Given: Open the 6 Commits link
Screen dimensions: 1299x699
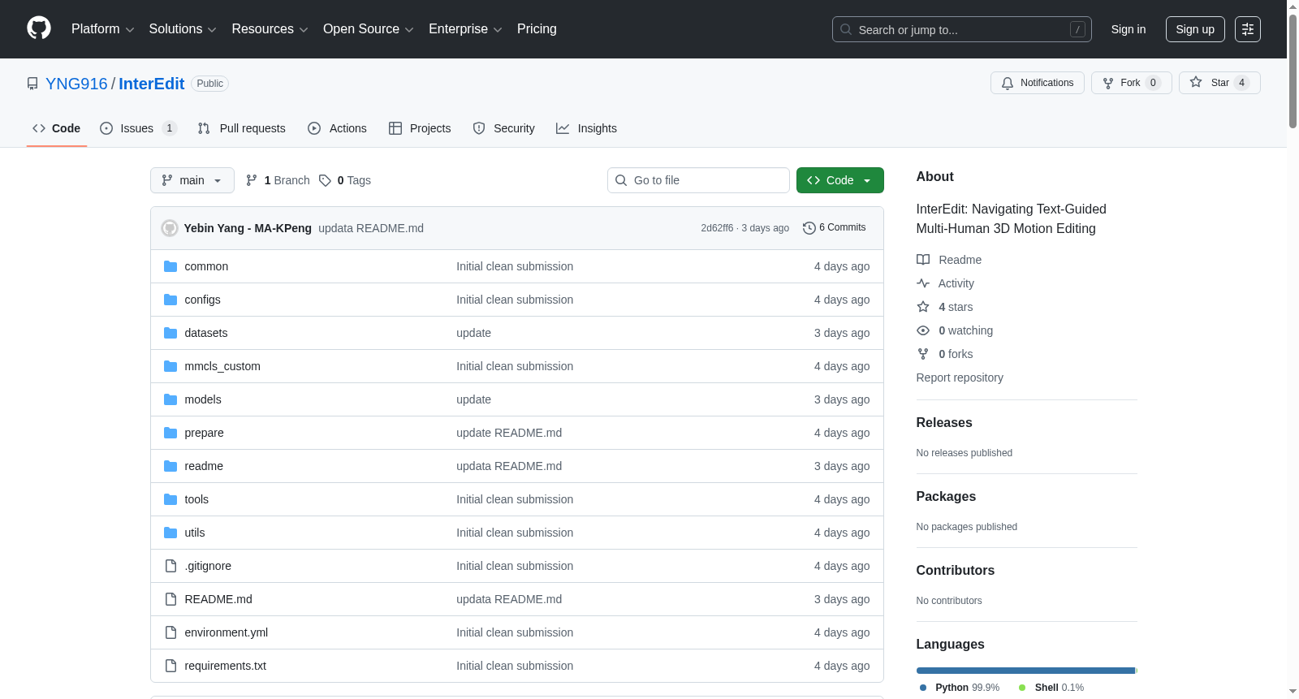Looking at the screenshot, I should 835,228.
